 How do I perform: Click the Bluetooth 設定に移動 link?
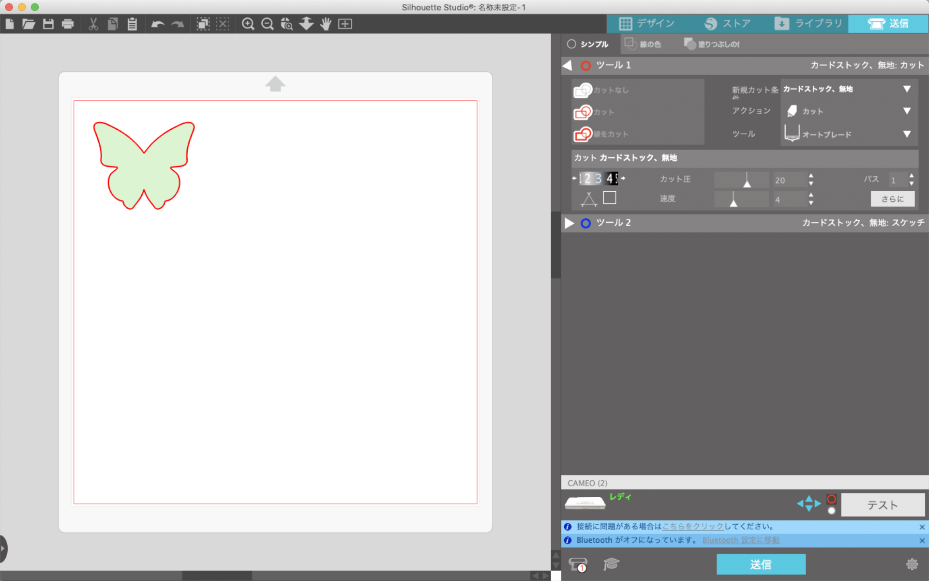740,540
